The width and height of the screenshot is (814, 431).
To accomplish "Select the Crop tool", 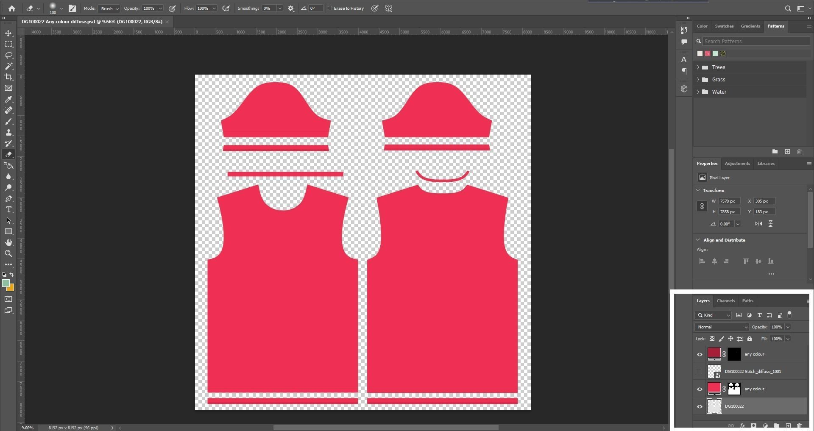I will tap(8, 77).
